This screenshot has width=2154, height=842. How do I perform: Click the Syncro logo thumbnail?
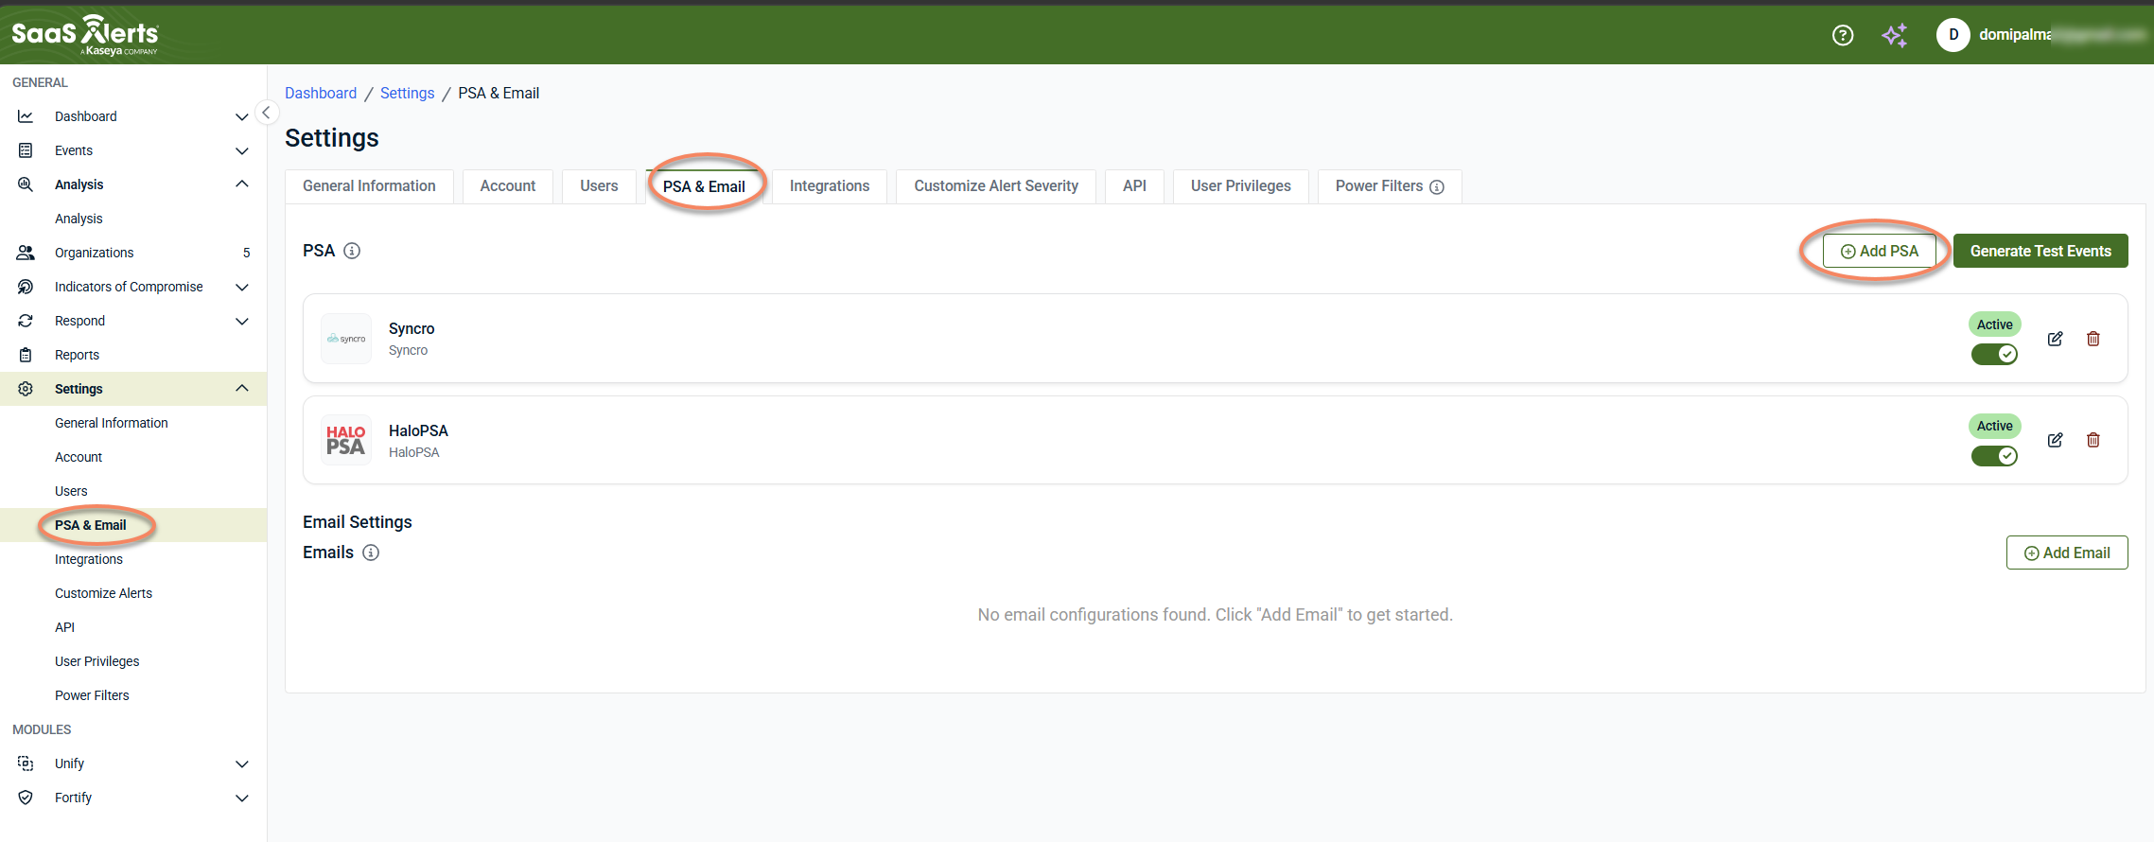tap(346, 339)
